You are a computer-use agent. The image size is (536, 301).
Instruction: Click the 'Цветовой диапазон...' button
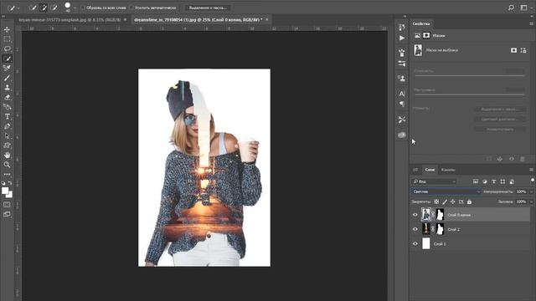[x=499, y=119]
